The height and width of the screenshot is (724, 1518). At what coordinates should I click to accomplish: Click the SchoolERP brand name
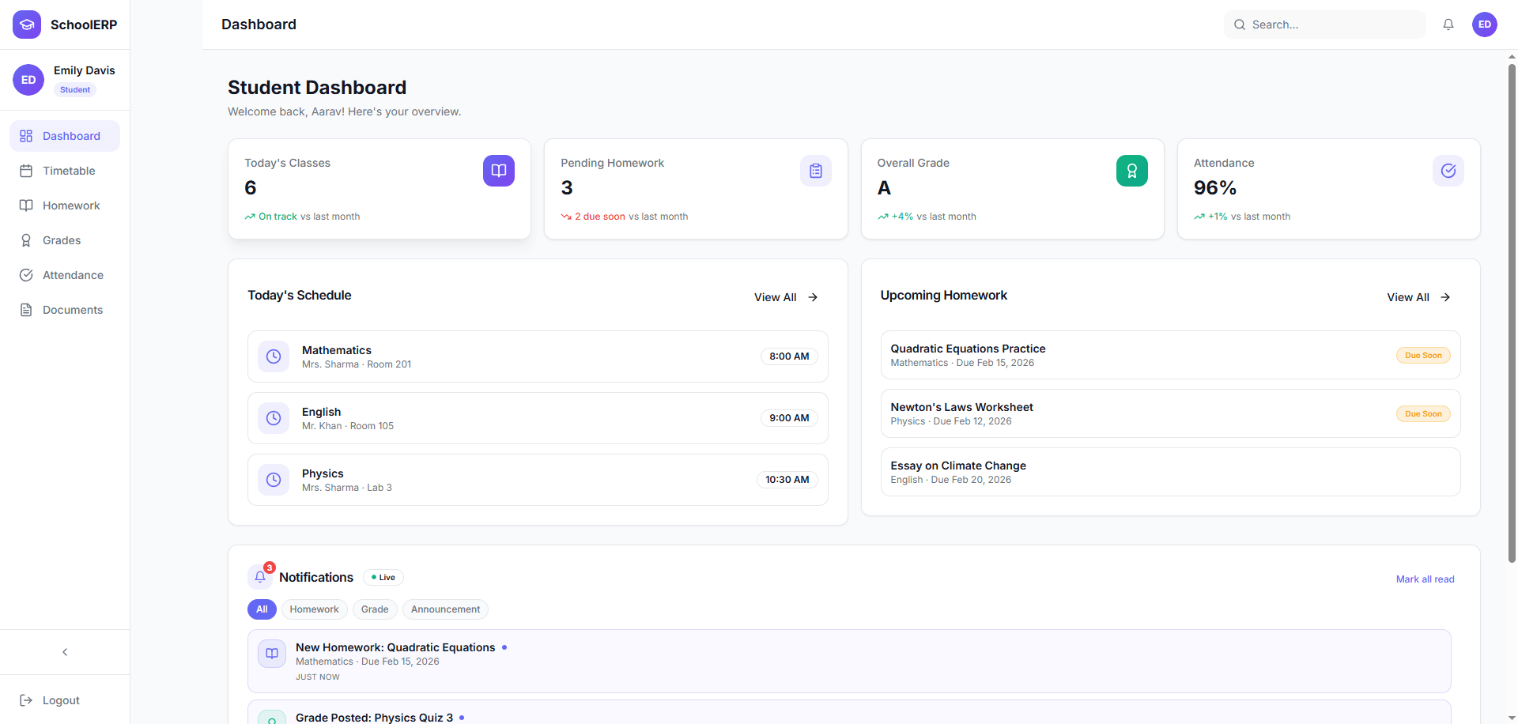[84, 25]
